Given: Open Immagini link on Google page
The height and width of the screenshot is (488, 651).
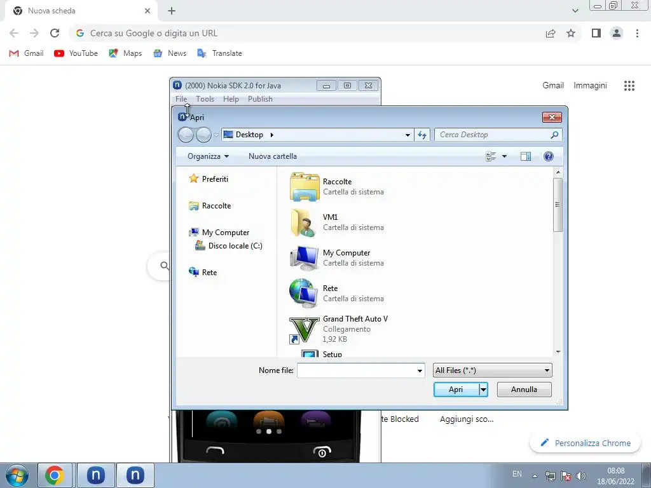Looking at the screenshot, I should tap(590, 86).
